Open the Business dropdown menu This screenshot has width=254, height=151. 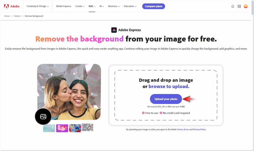coord(114,6)
